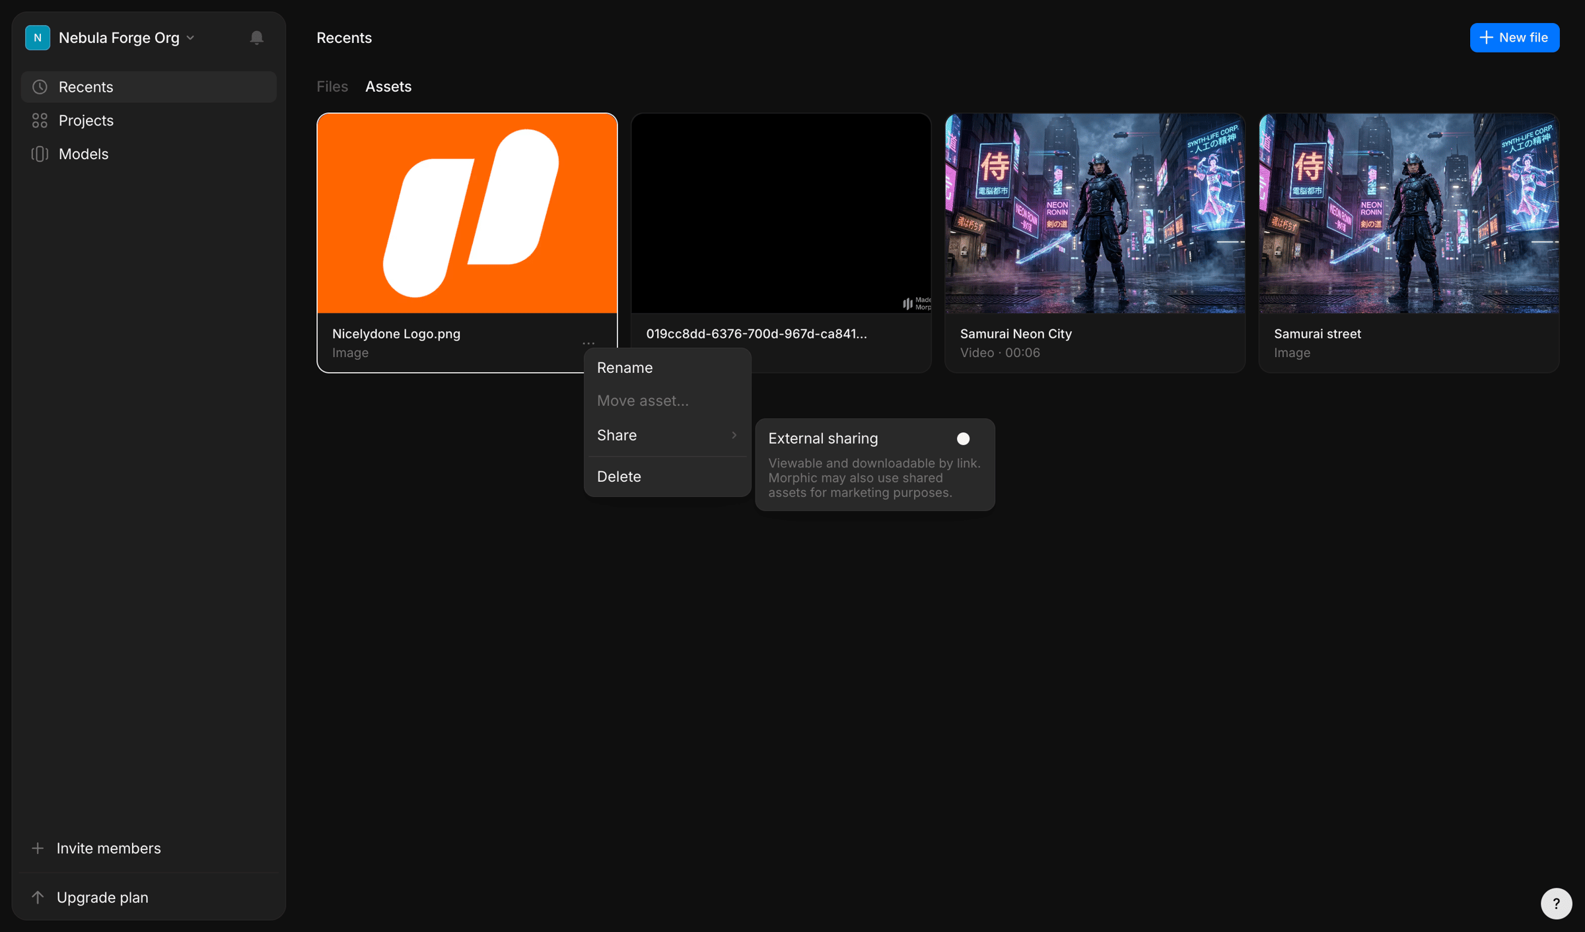
Task: Choose Rename from the context menu
Action: [667, 368]
